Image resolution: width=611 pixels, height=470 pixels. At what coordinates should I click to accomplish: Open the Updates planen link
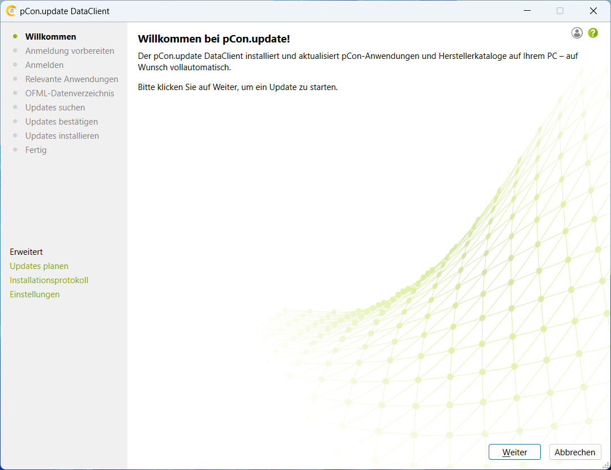point(39,266)
